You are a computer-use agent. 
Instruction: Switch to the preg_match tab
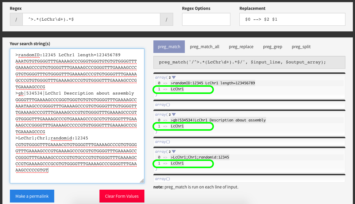pyautogui.click(x=169, y=47)
